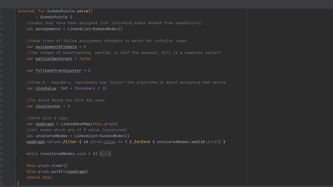Click the 'partialBacktrack' variable
Screen dimensions: 333x187
(54, 59)
